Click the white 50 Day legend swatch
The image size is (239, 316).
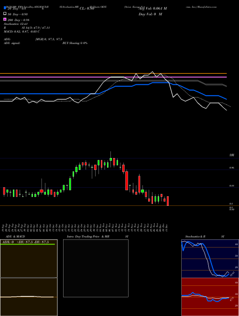point(5,14)
